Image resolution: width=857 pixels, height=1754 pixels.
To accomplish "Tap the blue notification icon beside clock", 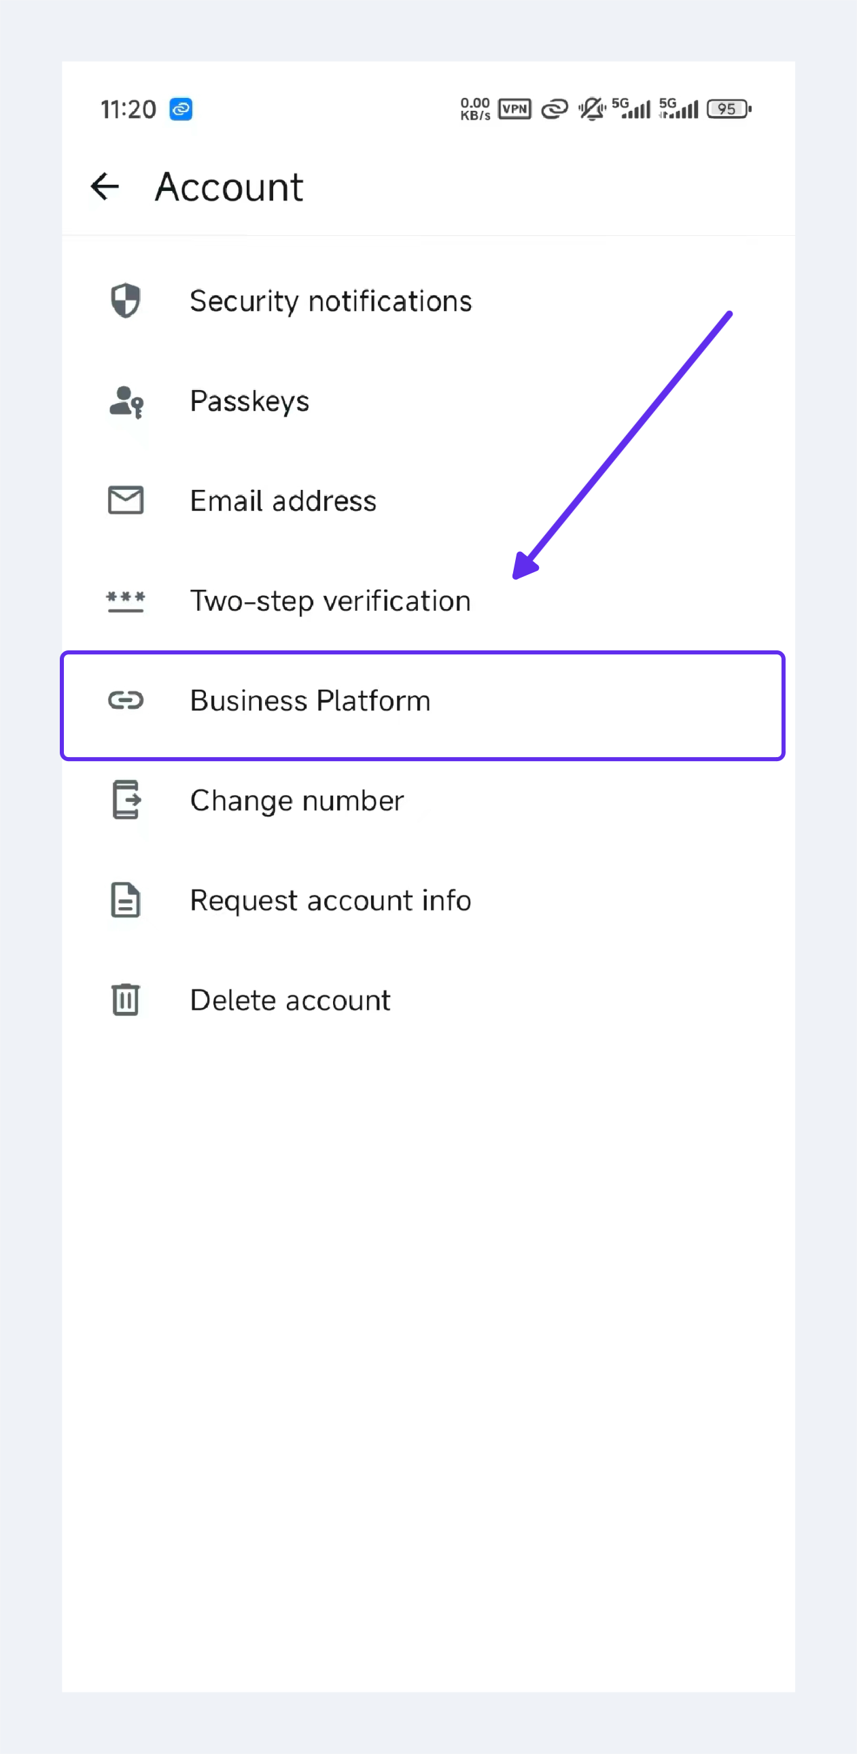I will pyautogui.click(x=181, y=109).
